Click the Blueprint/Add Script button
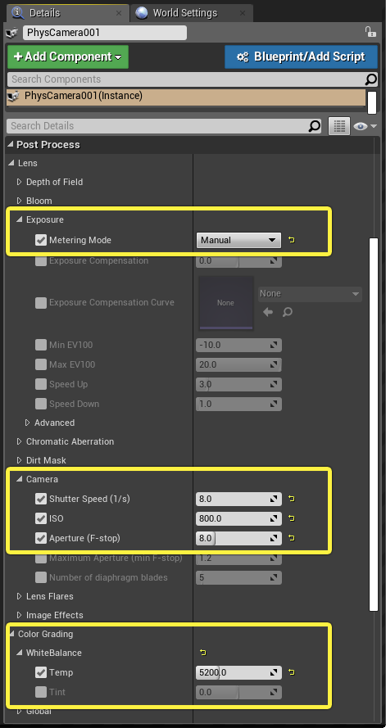The height and width of the screenshot is (728, 386). coord(301,57)
